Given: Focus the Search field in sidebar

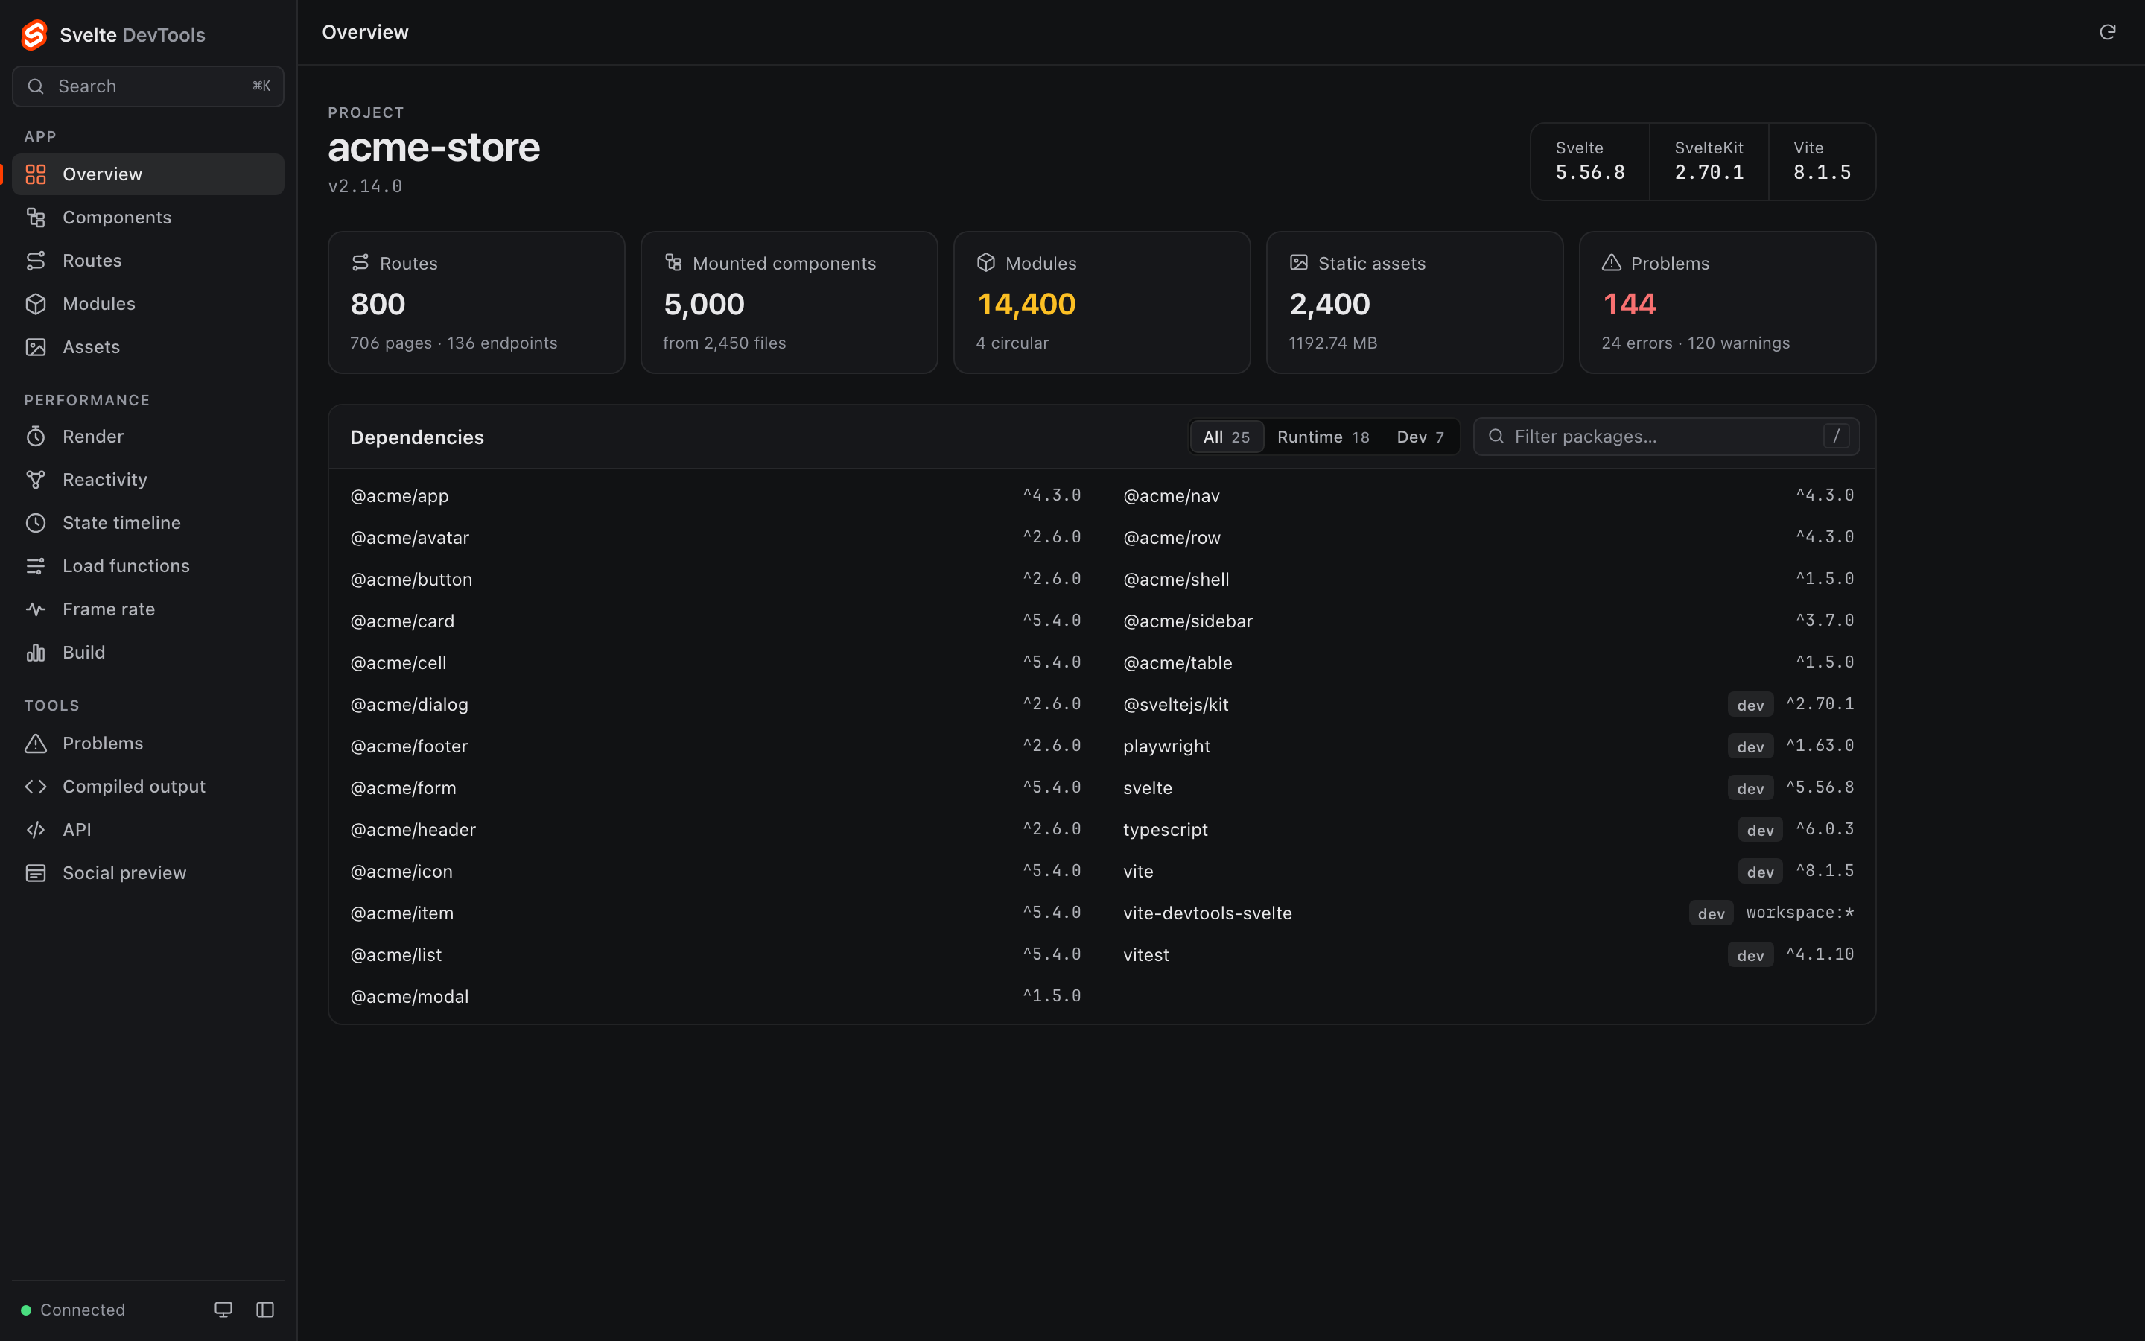Looking at the screenshot, I should point(148,86).
